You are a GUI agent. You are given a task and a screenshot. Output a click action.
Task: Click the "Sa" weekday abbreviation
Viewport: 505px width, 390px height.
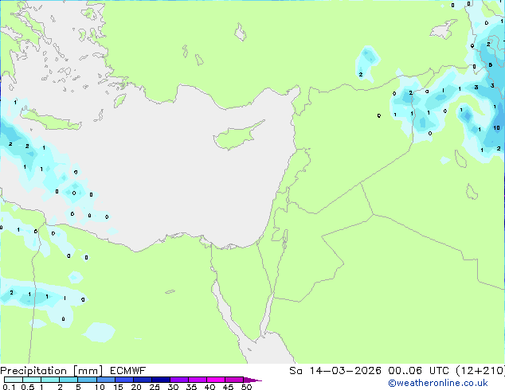click(296, 371)
